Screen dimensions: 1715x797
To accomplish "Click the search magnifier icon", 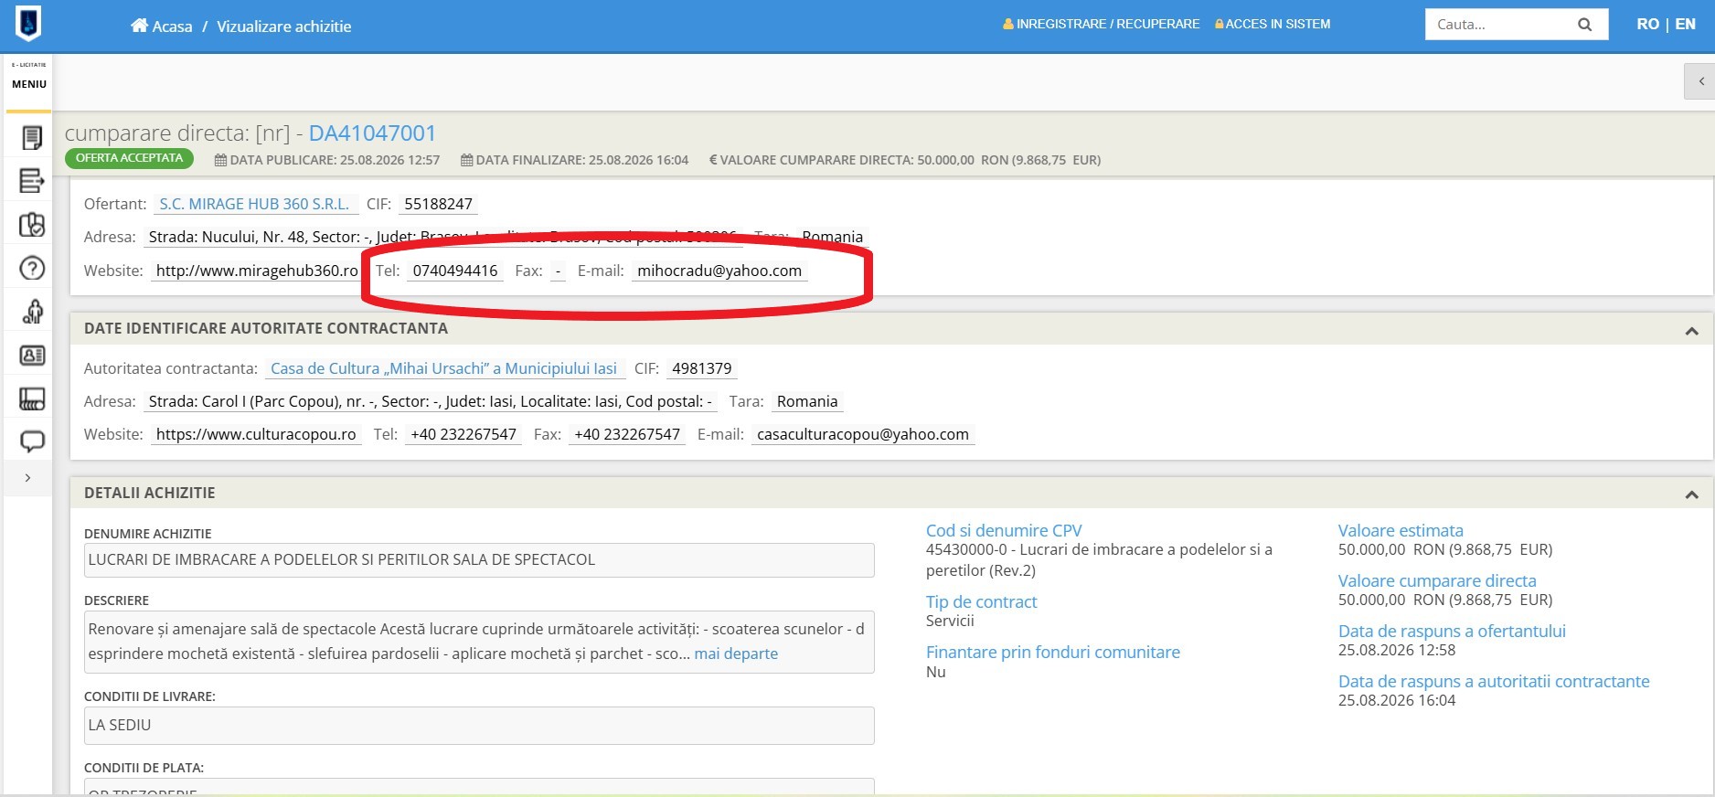I will (x=1585, y=25).
